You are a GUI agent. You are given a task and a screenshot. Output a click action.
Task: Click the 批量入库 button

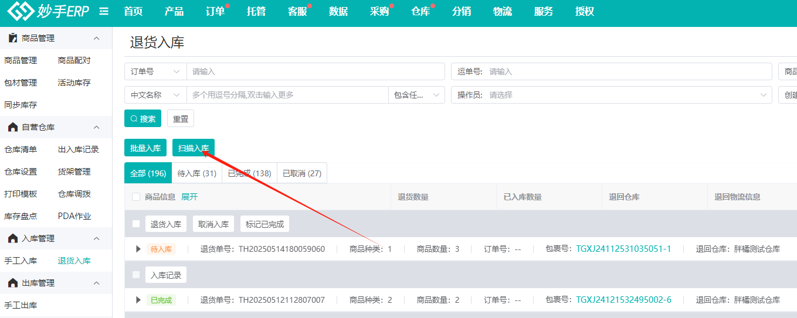tap(145, 148)
